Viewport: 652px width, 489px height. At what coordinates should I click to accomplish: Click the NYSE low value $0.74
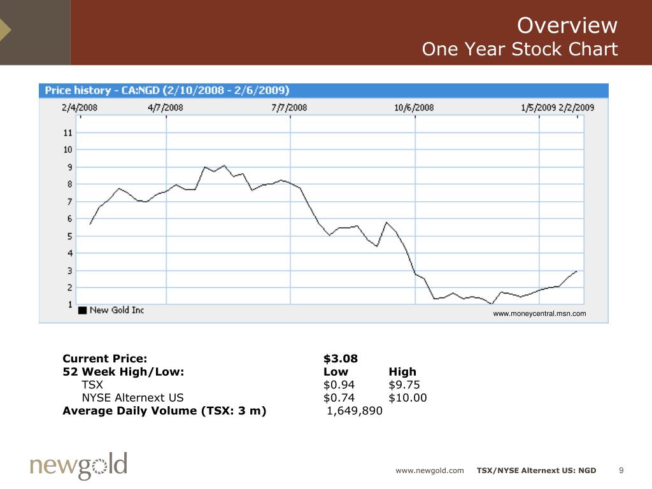339,398
